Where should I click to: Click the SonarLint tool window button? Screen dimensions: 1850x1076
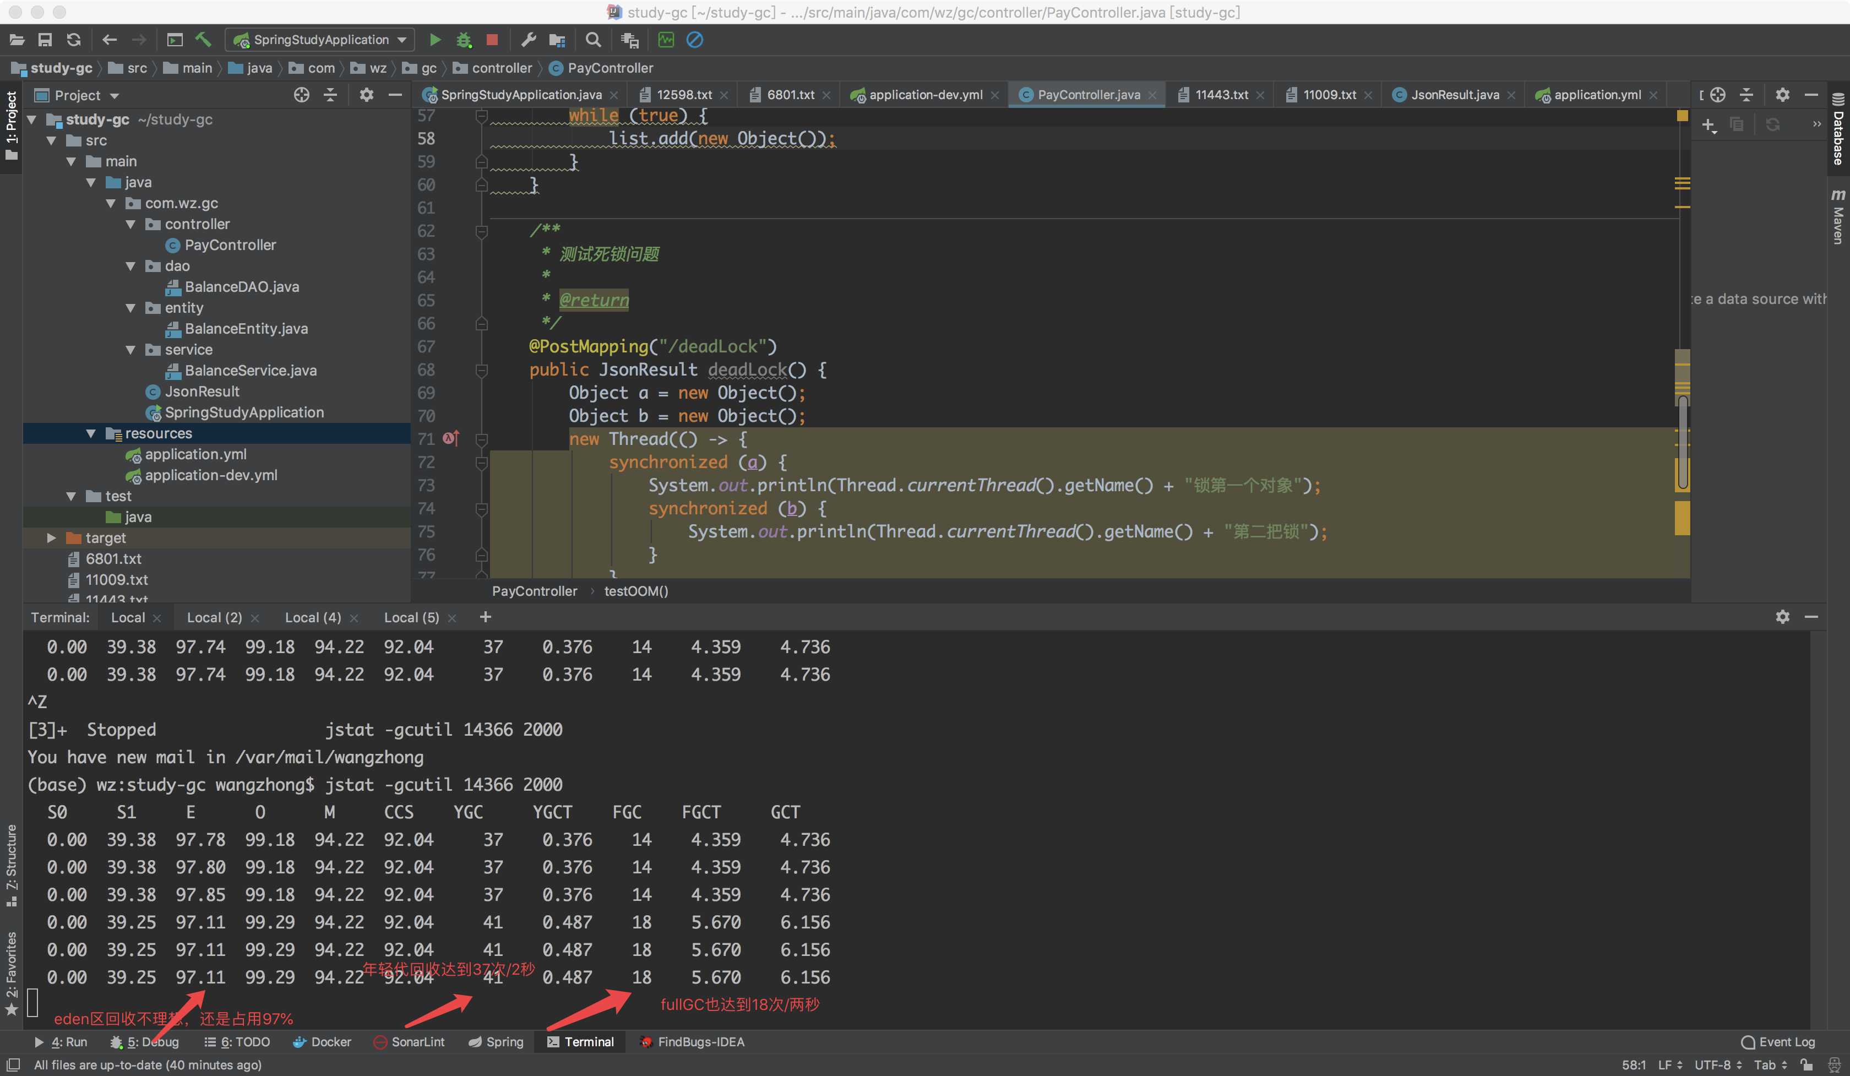click(409, 1041)
